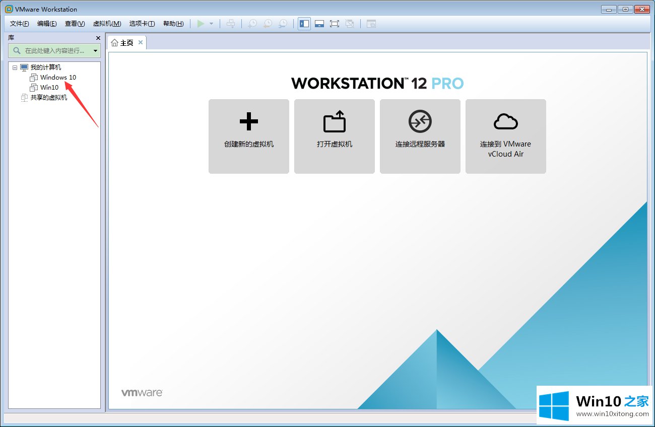The width and height of the screenshot is (655, 427).
Task: Select 共享的虚拟机 in the library
Action: [49, 97]
